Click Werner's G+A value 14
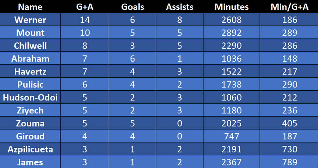 85,20
